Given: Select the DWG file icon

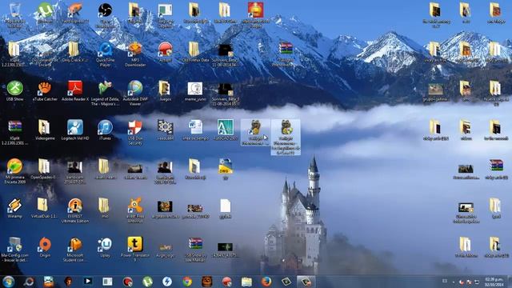Looking at the screenshot, I should [226, 169].
